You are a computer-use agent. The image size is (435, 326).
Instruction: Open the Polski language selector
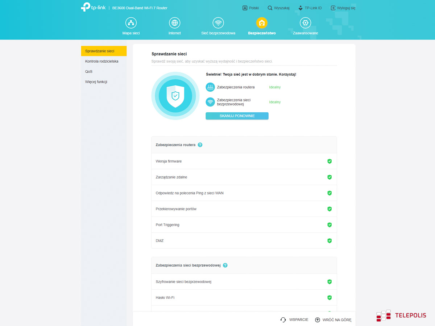tap(250, 8)
